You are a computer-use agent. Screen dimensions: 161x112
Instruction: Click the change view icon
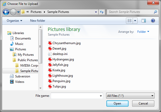coord(130,21)
